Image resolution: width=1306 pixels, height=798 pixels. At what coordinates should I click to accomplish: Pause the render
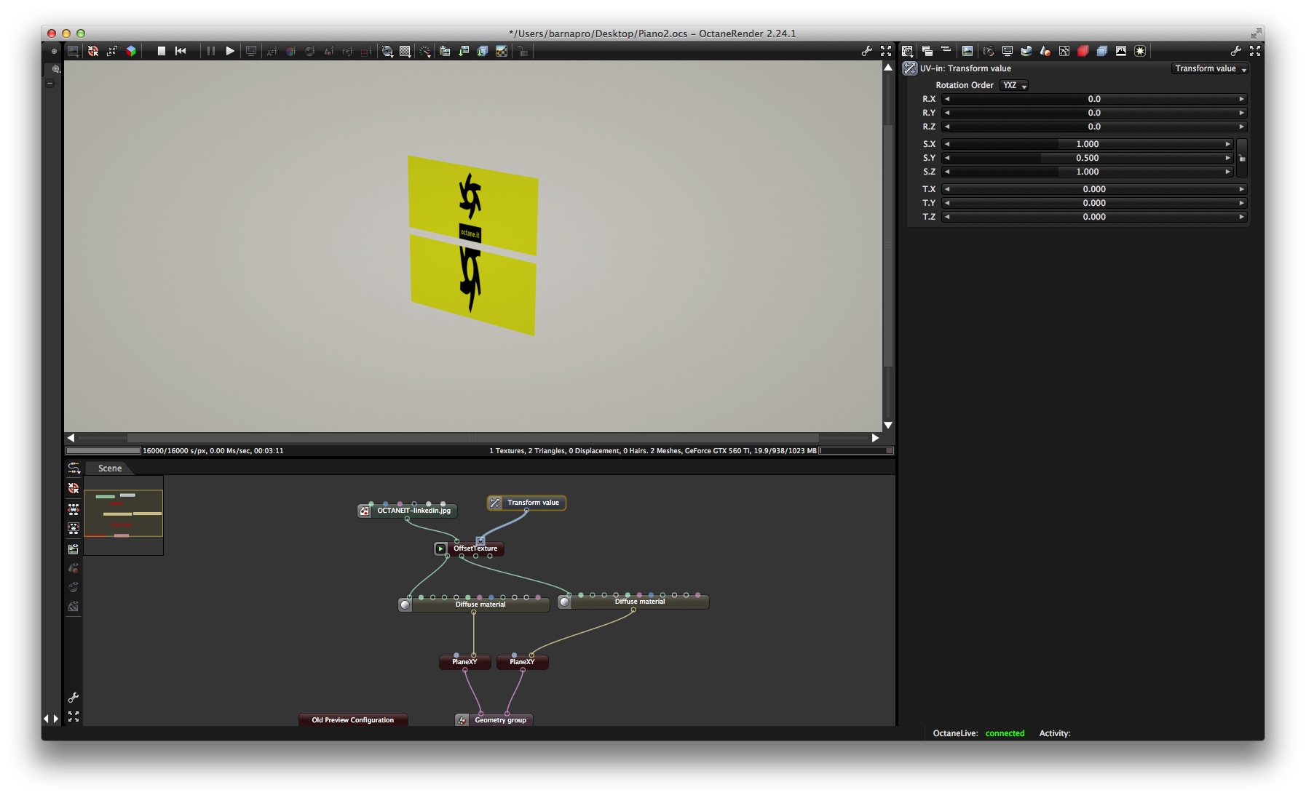tap(211, 51)
